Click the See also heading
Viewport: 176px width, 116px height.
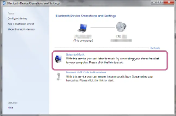pyautogui.click(x=12, y=103)
